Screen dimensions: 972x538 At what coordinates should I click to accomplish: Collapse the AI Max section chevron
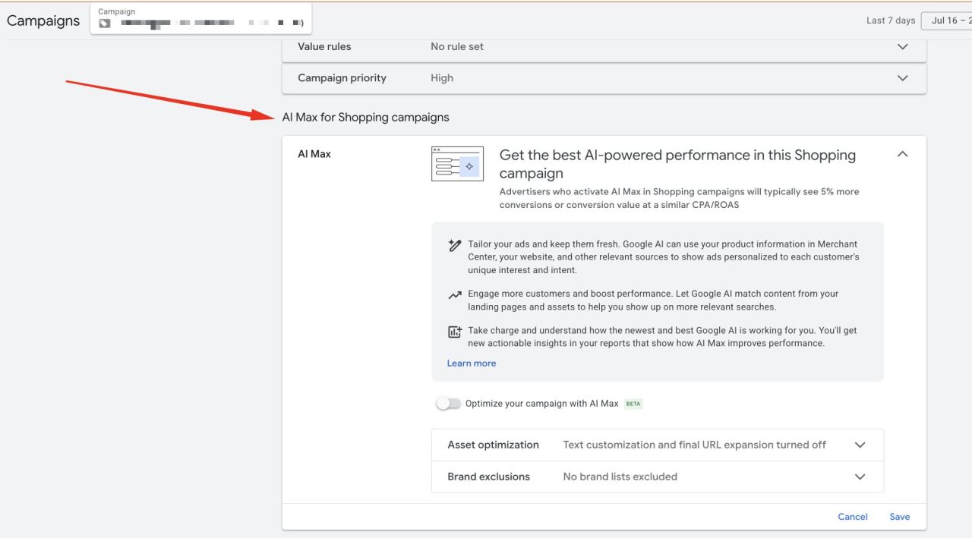click(902, 154)
